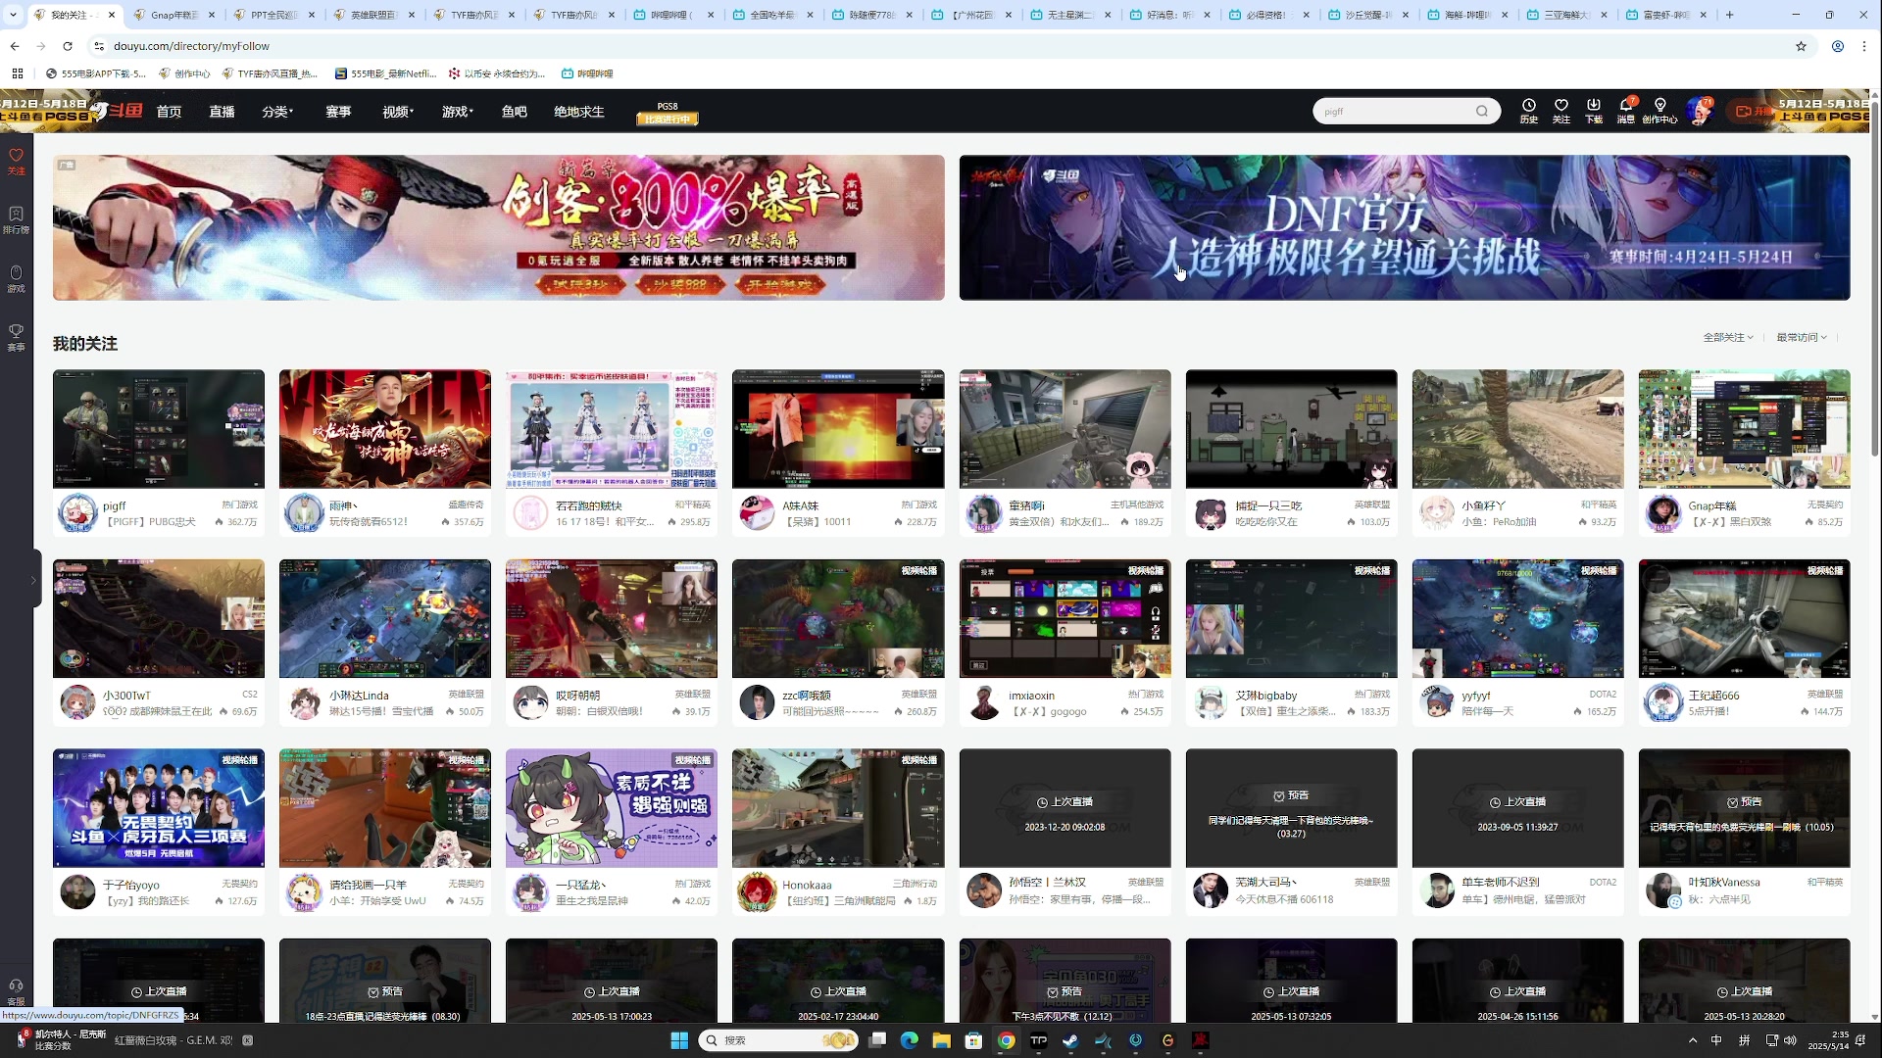Image resolution: width=1882 pixels, height=1058 pixels.
Task: Open 一只猛龙 stream thumbnail
Action: coord(612,808)
